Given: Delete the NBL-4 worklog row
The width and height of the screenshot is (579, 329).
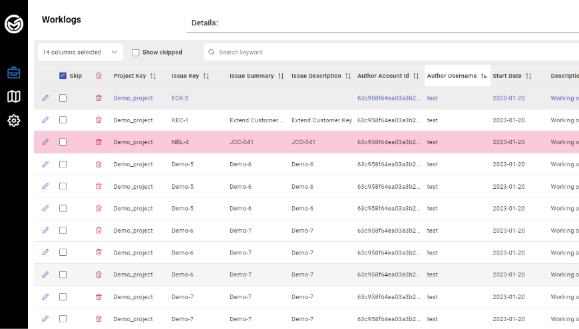Looking at the screenshot, I should [98, 142].
